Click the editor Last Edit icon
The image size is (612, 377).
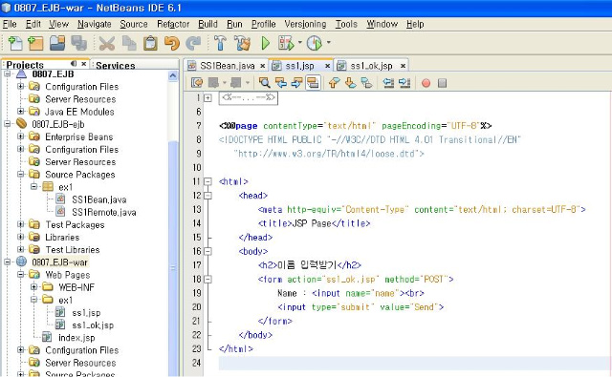(x=197, y=83)
